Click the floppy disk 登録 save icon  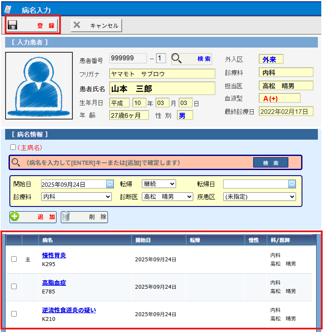(x=12, y=25)
